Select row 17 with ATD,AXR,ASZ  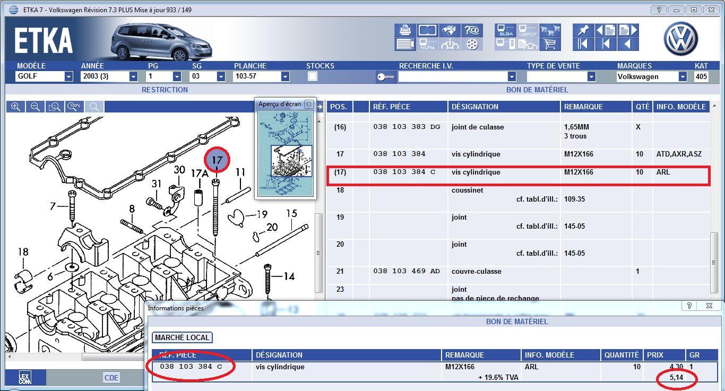(518, 158)
